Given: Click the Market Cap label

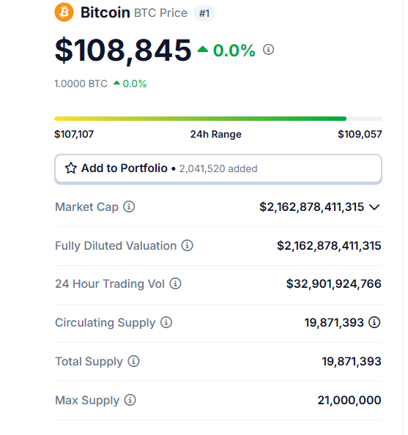Looking at the screenshot, I should tap(87, 207).
